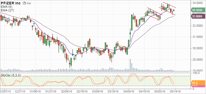Screen dimensions: 206x94
Task: Click the 29.0000 price axis label
Action: 198,60
